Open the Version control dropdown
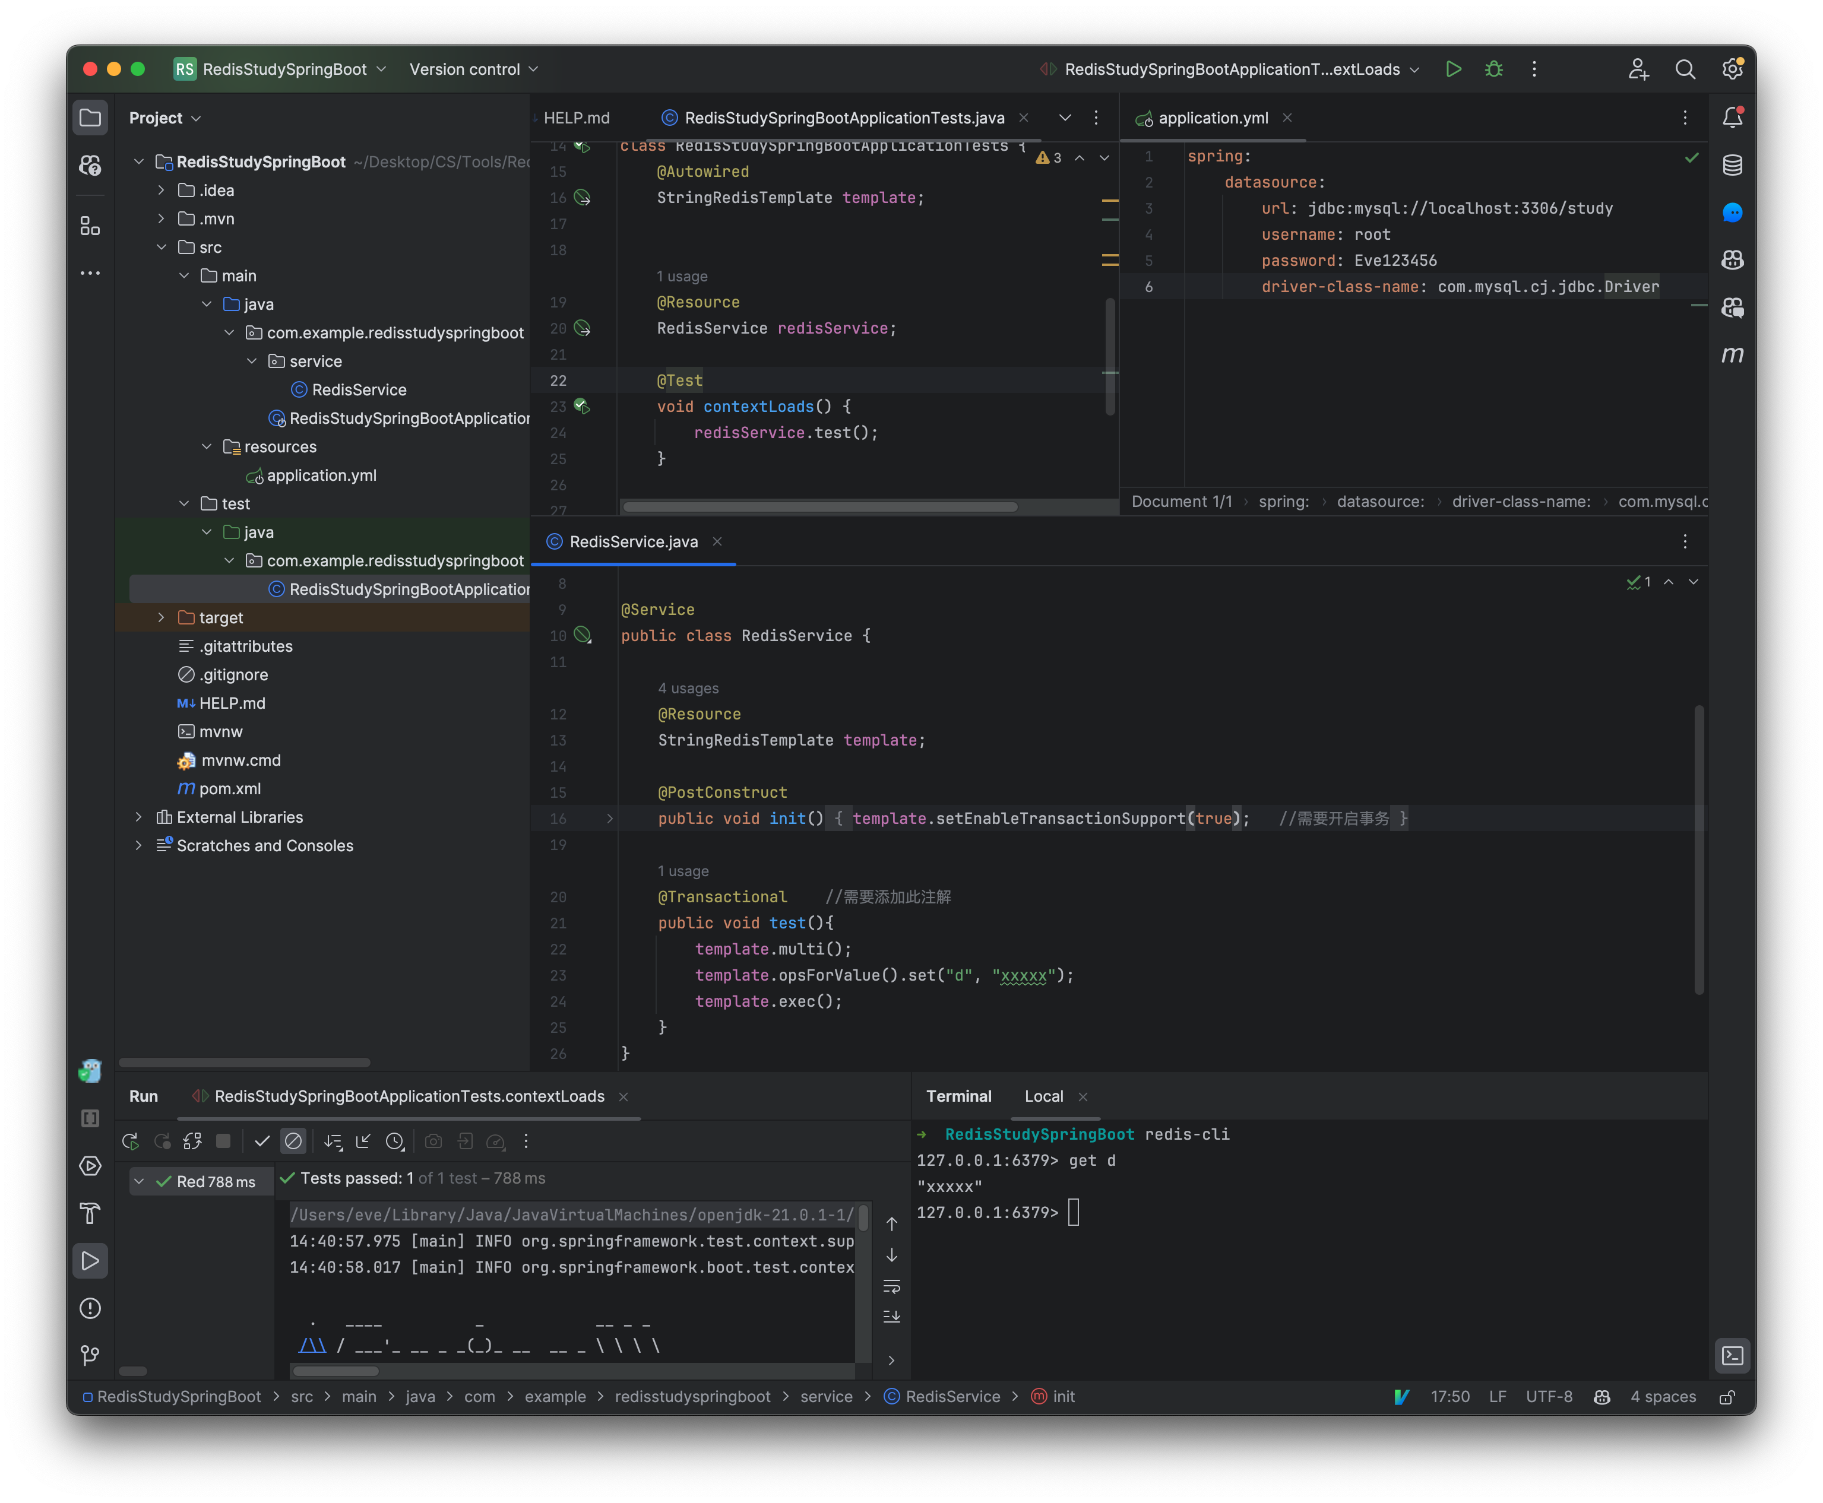The height and width of the screenshot is (1503, 1823). click(x=474, y=69)
